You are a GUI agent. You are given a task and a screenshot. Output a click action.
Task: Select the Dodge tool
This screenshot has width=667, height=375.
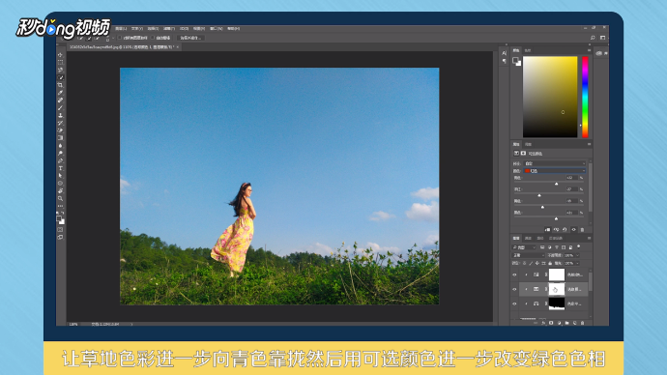60,153
